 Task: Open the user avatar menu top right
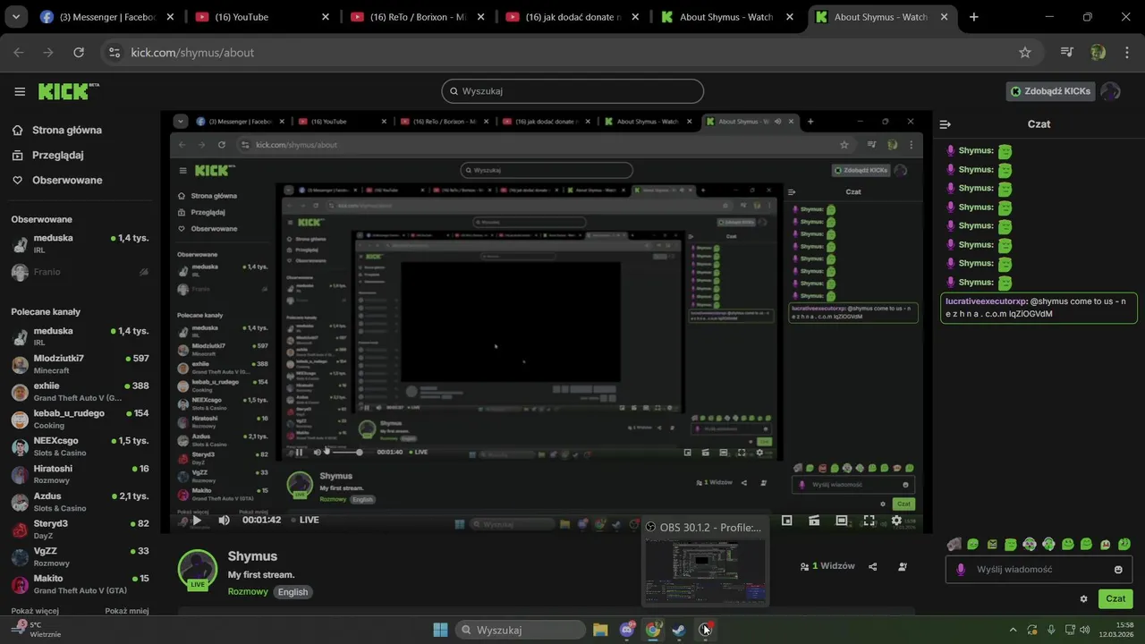click(x=1110, y=91)
